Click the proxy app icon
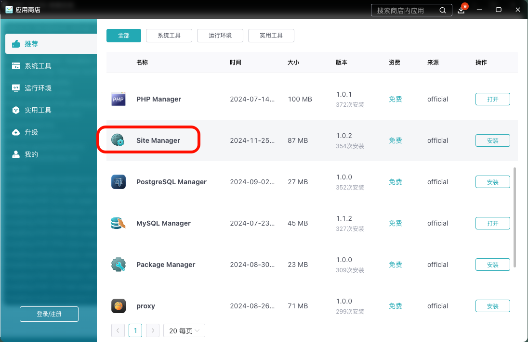This screenshot has height=342, width=528. (118, 306)
